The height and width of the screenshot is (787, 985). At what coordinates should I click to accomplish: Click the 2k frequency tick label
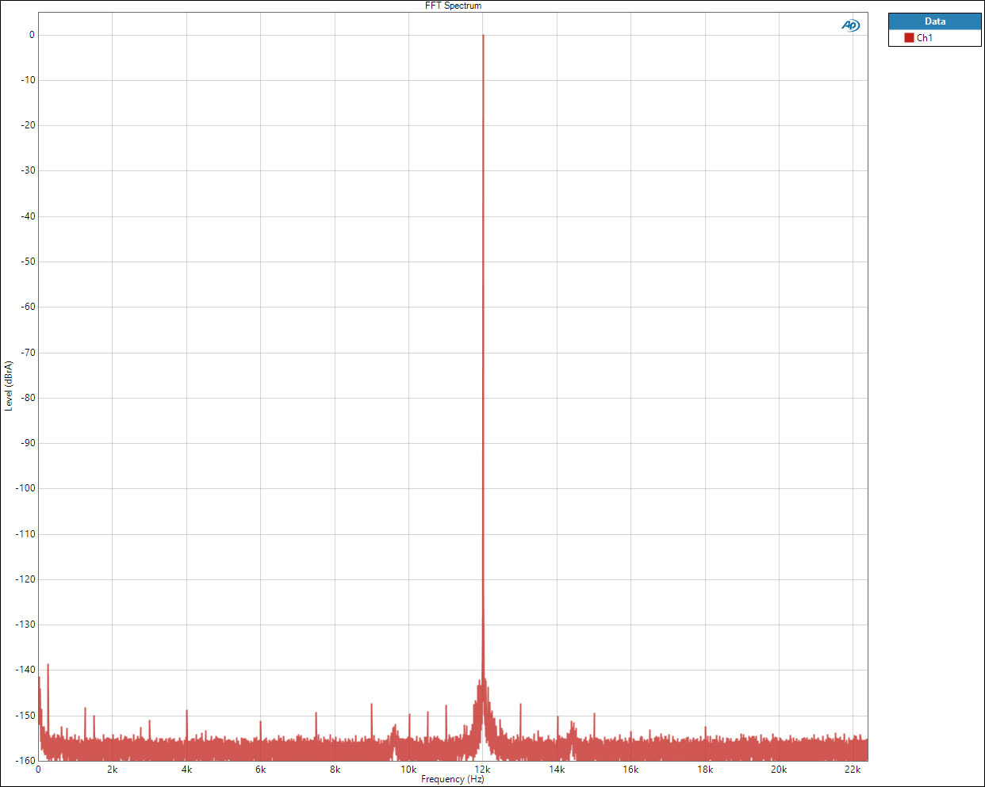coord(113,770)
